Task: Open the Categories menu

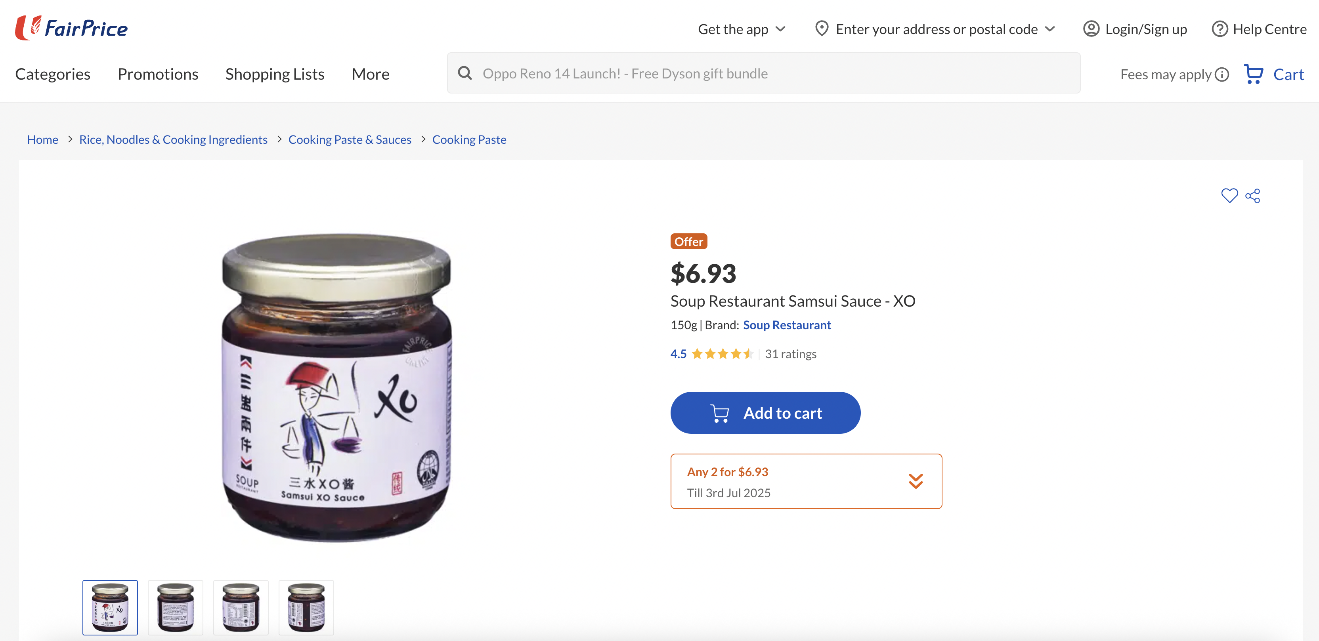Action: click(x=53, y=74)
